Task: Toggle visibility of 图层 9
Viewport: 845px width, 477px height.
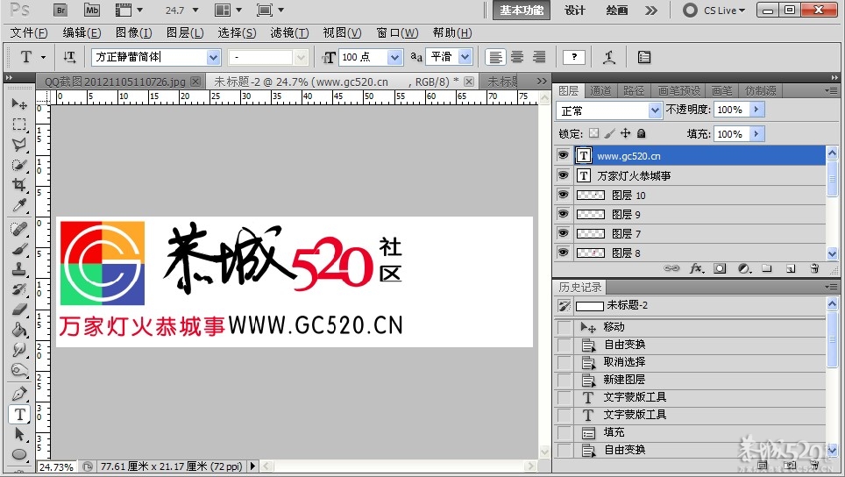Action: tap(563, 214)
